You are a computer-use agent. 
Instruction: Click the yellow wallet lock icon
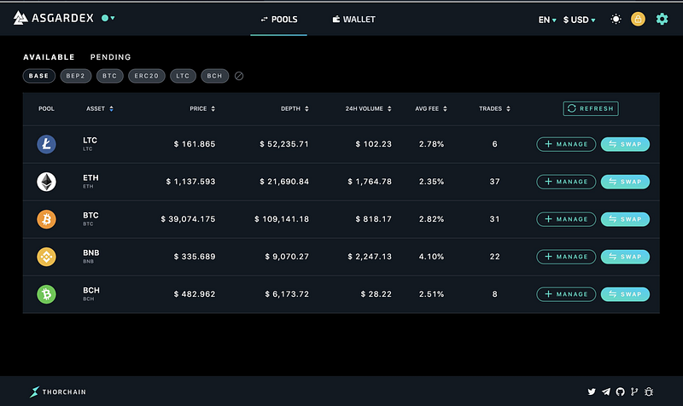(x=638, y=19)
